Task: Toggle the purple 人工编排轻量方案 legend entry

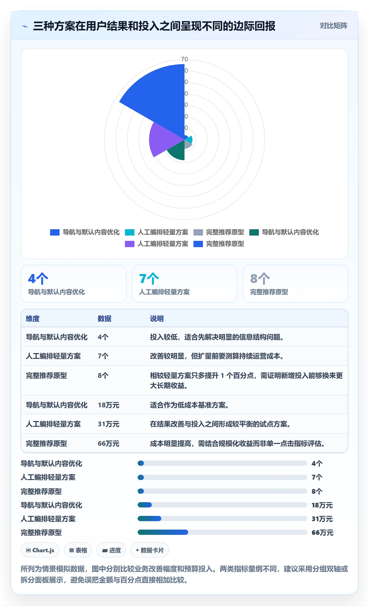Action: [157, 244]
